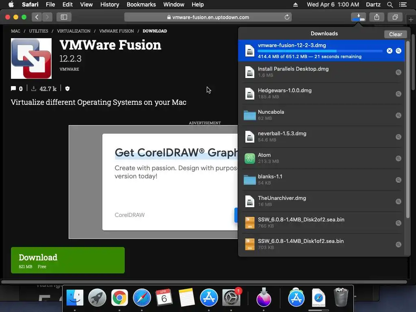Open the History menu
Image resolution: width=416 pixels, height=312 pixels.
(x=110, y=4)
